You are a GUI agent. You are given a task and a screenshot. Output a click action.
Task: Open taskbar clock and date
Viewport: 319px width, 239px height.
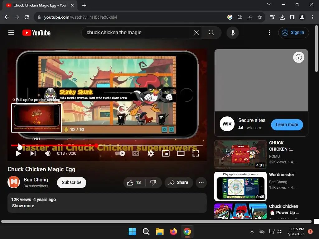point(296,232)
